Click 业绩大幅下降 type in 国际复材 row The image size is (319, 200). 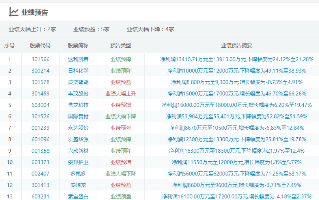(121, 116)
